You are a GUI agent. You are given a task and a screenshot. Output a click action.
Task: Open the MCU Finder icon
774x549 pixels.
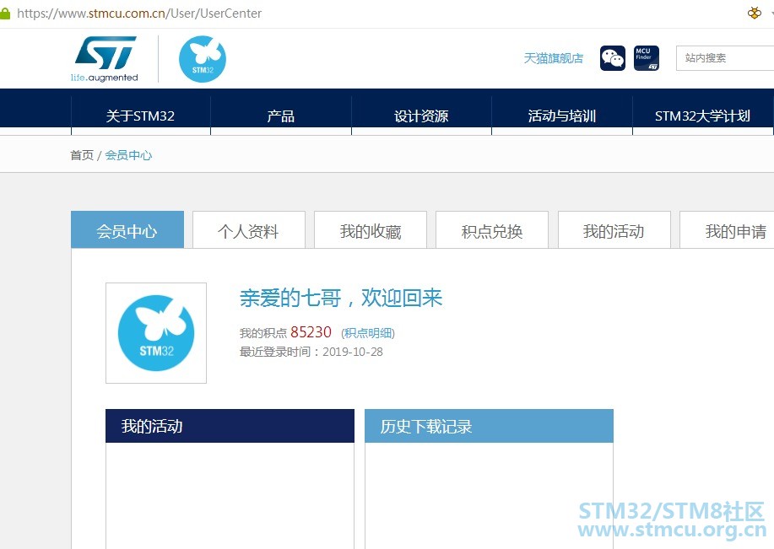point(647,58)
